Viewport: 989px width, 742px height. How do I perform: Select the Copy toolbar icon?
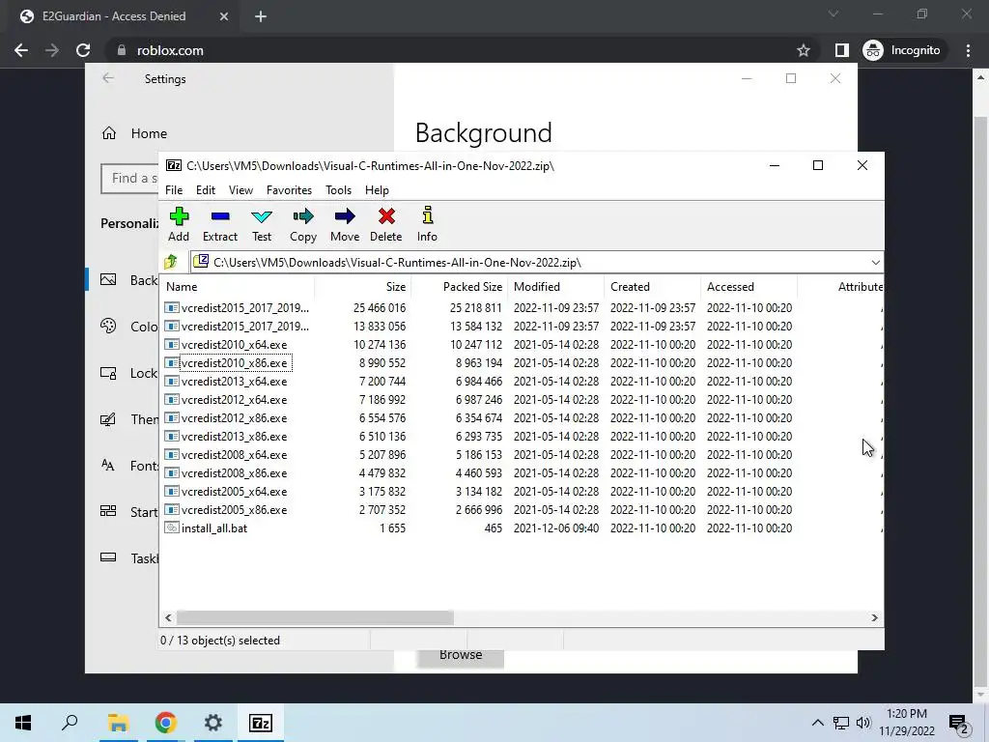tap(302, 216)
